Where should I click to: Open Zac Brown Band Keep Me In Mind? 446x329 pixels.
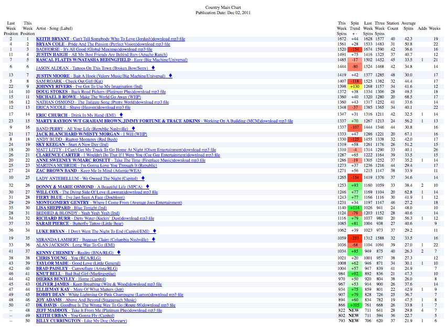click(x=89, y=171)
